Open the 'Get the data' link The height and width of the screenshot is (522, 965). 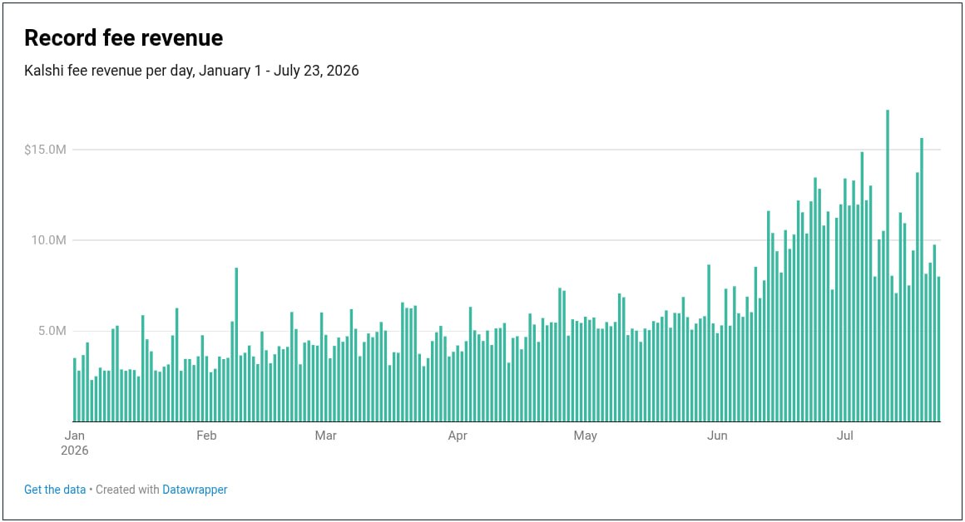click(x=55, y=490)
